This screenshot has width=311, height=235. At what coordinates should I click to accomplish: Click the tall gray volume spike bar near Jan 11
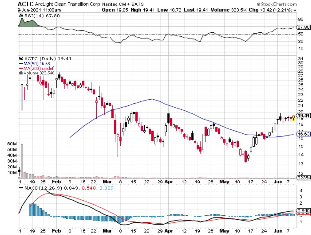point(22,161)
